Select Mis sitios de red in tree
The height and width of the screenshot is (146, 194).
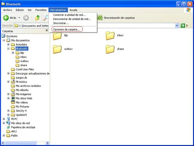click(20, 123)
